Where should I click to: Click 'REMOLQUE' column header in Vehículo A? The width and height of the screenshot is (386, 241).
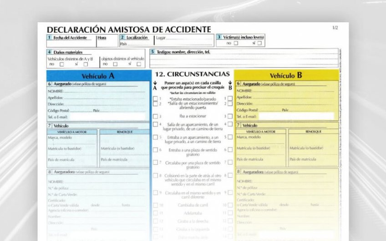point(125,132)
